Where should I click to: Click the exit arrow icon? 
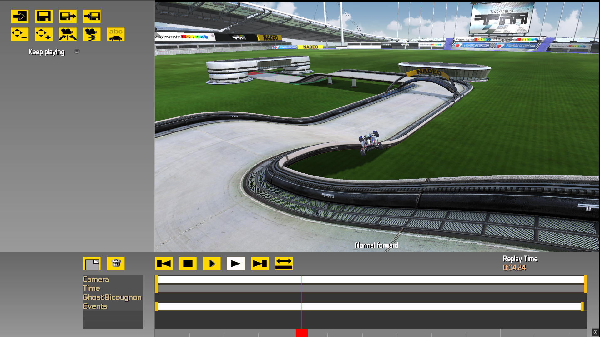(20, 16)
